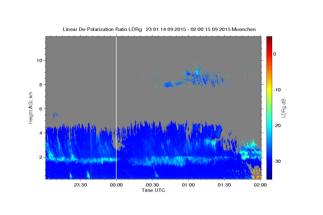This screenshot has width=323, height=215.
Task: Click the white vertical midnight line
Action: pyautogui.click(x=116, y=107)
